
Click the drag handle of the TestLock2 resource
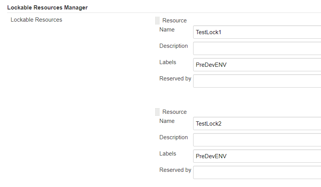pyautogui.click(x=157, y=112)
